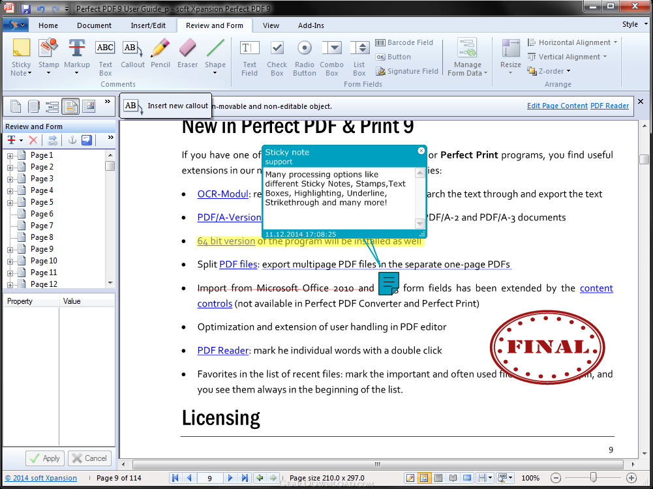Click the anchor icon in Review panel

tap(72, 140)
